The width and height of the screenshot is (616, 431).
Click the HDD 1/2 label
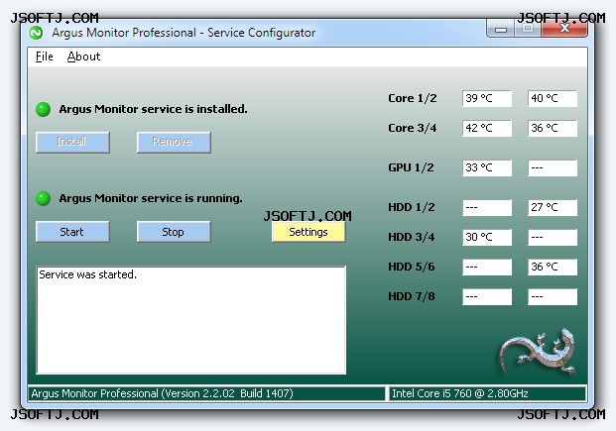click(x=412, y=207)
